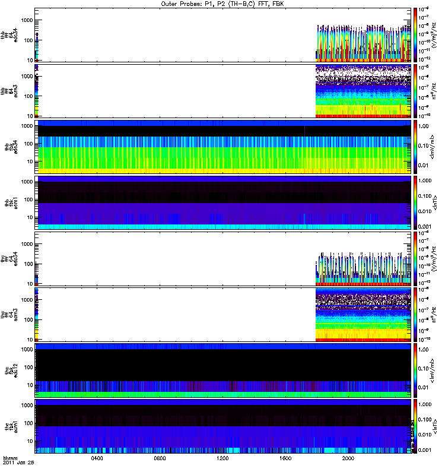
Task: Click the thc fff edc34 spectrogram data after 1800
Action: coord(363,270)
